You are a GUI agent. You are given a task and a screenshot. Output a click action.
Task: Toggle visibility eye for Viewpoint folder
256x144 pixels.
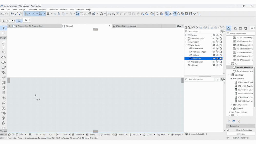[x=214, y=42]
